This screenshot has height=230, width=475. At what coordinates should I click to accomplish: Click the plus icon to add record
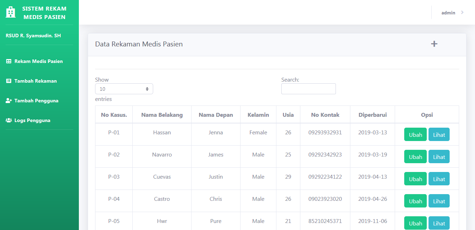434,44
